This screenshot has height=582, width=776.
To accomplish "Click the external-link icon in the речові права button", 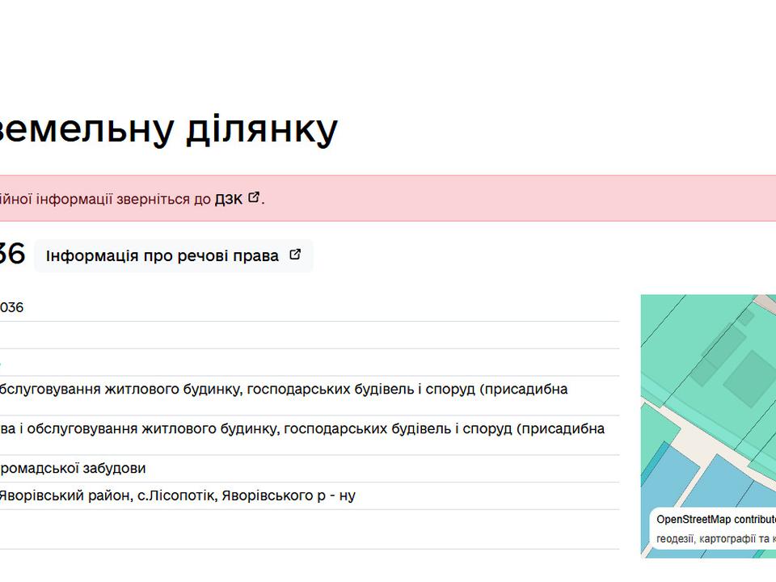I will click(x=295, y=255).
